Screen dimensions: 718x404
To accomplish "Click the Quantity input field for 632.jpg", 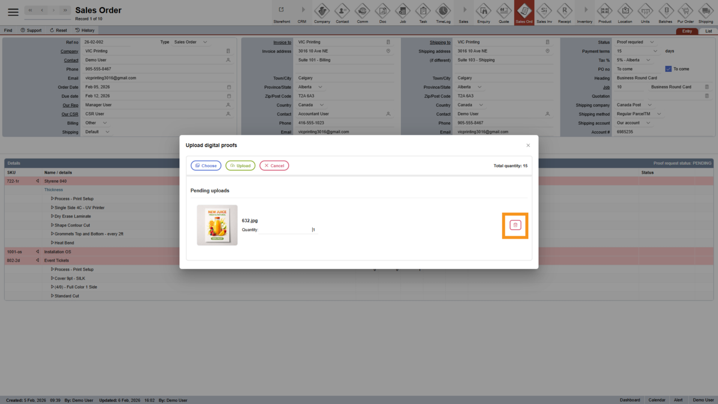I will (x=286, y=230).
